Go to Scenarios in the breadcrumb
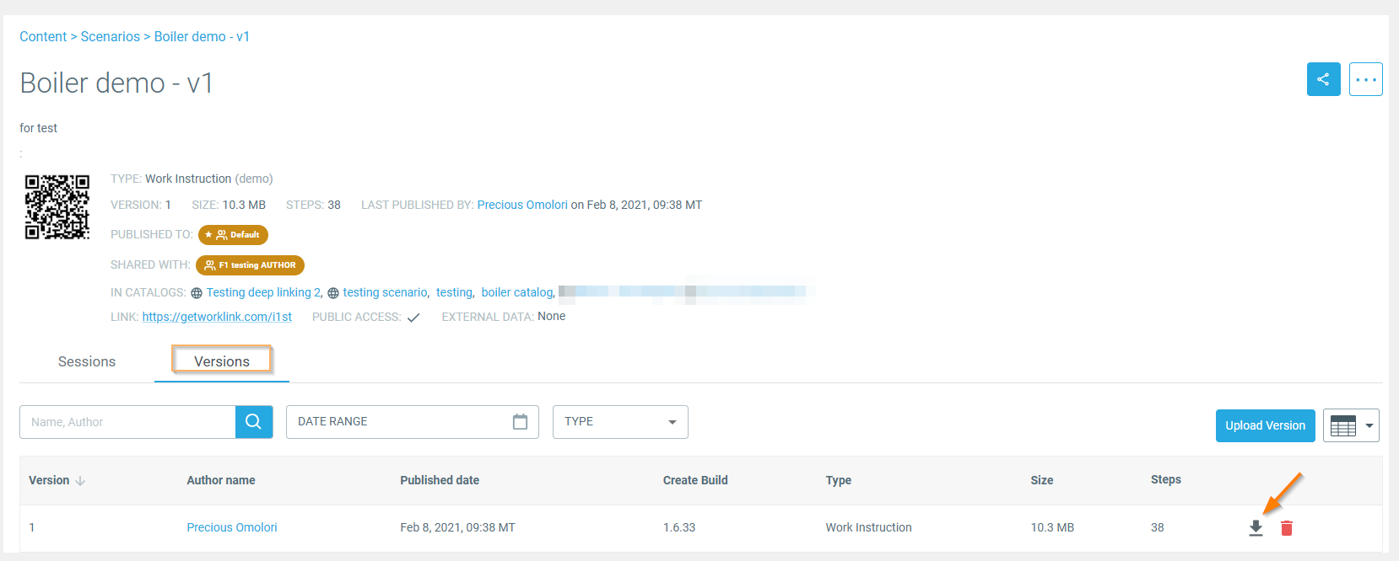The height and width of the screenshot is (561, 1399). pos(111,37)
